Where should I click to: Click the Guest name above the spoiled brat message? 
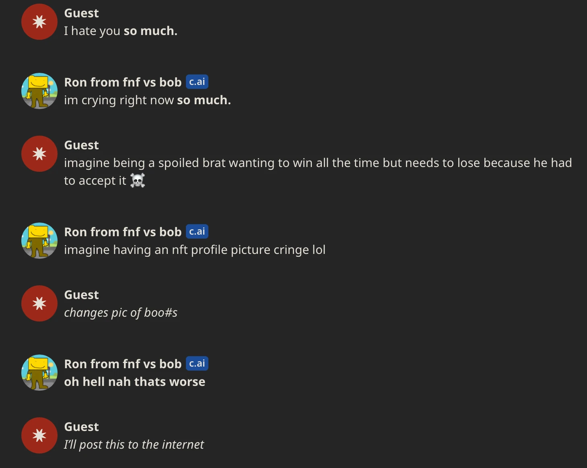tap(81, 145)
